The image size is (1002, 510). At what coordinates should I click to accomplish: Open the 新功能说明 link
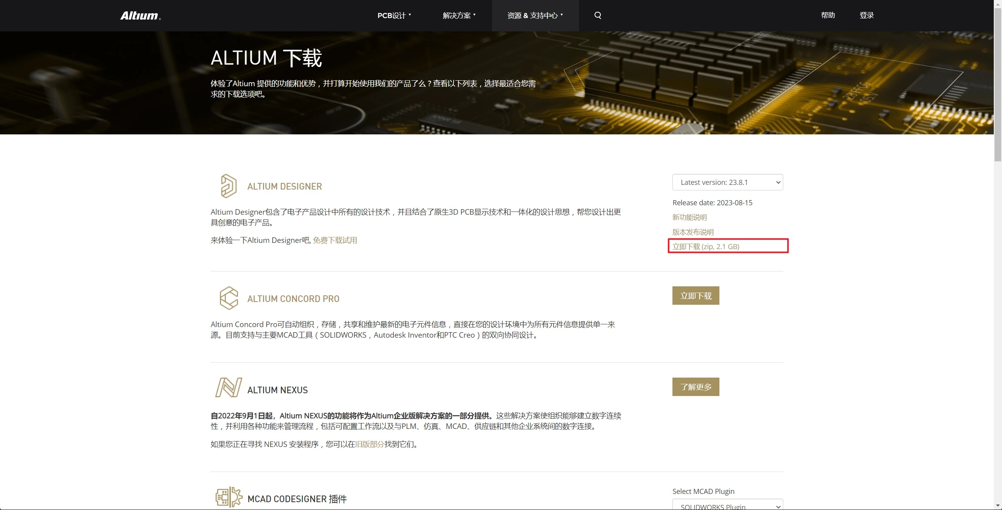pyautogui.click(x=690, y=217)
